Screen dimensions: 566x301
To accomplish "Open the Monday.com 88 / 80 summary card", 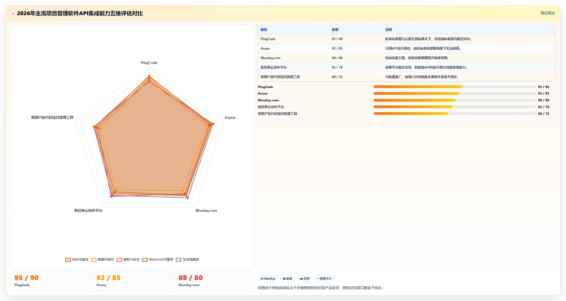I will point(214,280).
